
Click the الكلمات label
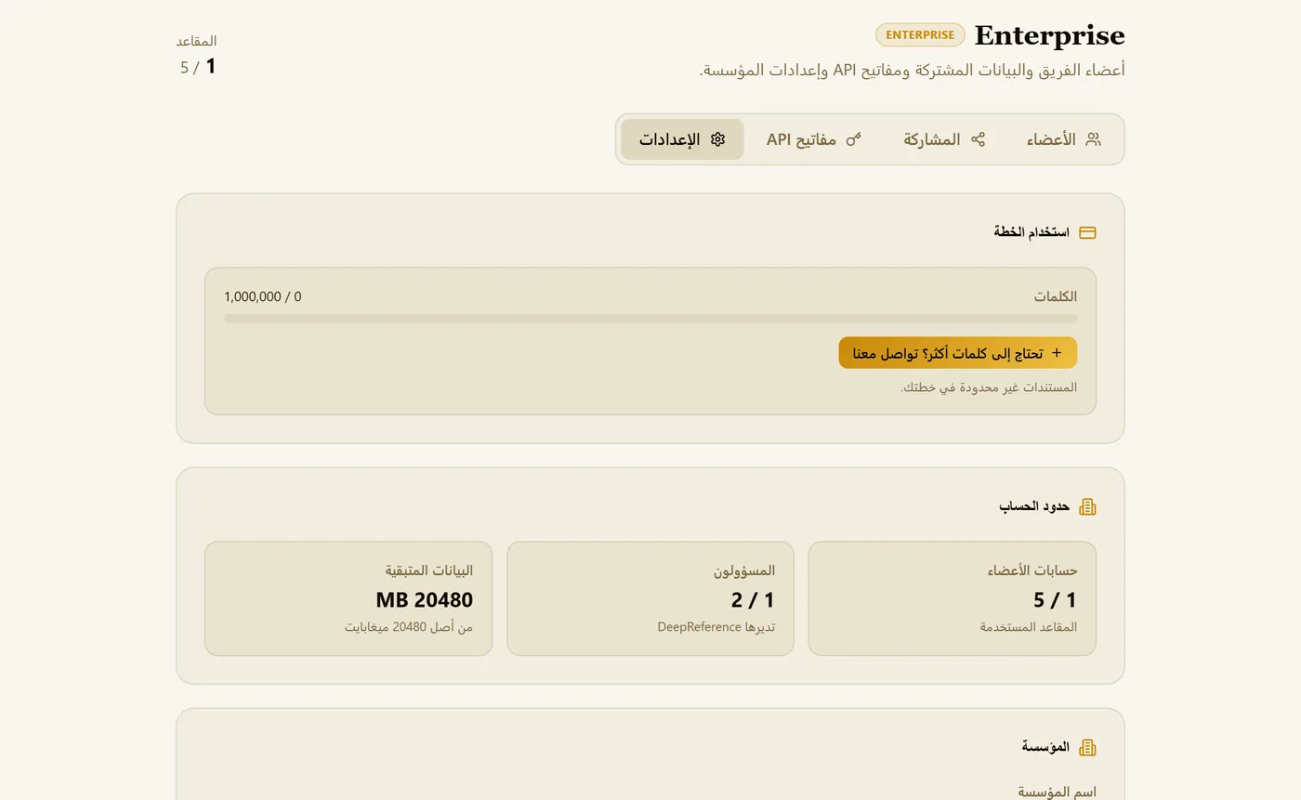click(1056, 296)
